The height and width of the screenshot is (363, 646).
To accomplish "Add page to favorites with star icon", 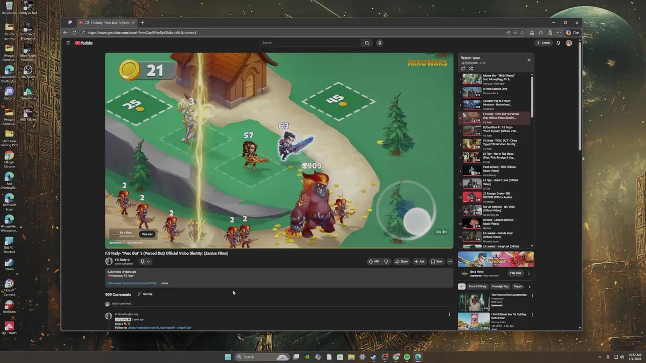I will coord(522,32).
